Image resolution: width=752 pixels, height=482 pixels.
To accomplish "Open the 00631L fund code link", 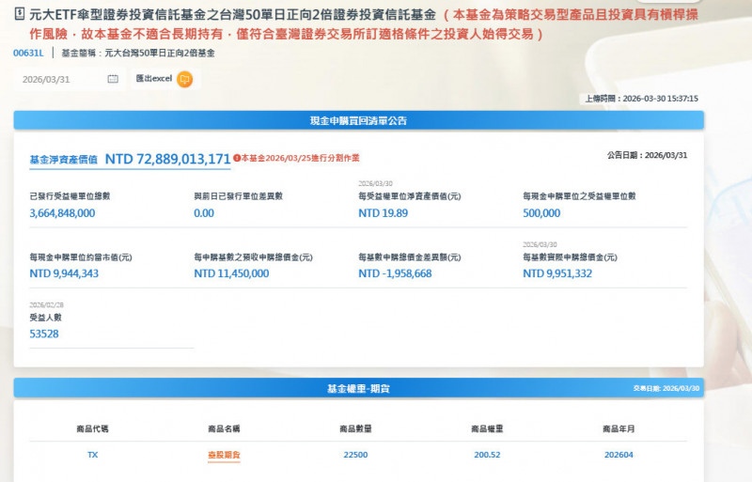I will point(28,54).
